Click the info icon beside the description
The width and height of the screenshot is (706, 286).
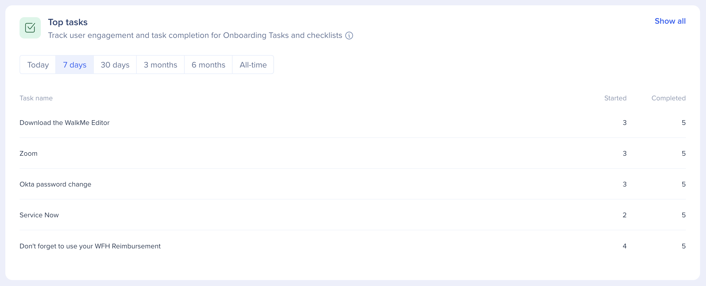coord(349,36)
